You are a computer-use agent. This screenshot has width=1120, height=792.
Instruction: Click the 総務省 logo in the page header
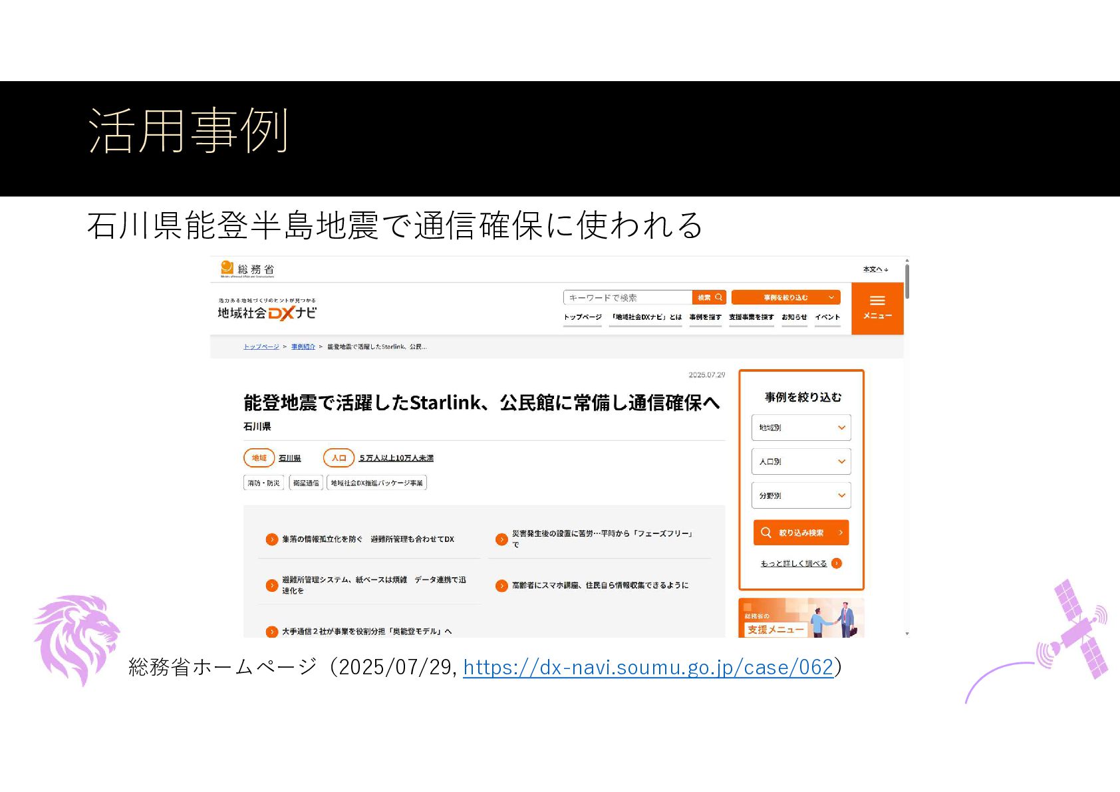coord(247,269)
